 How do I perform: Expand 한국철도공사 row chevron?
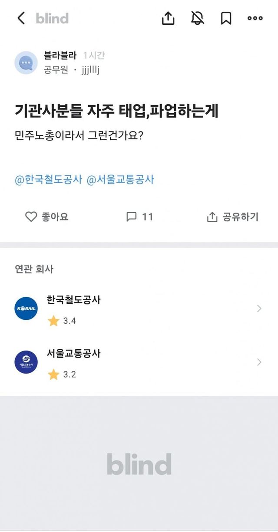[x=259, y=309]
